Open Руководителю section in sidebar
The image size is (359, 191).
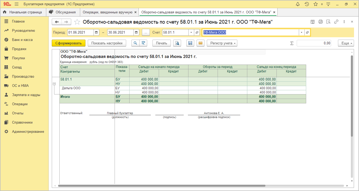pos(24,31)
